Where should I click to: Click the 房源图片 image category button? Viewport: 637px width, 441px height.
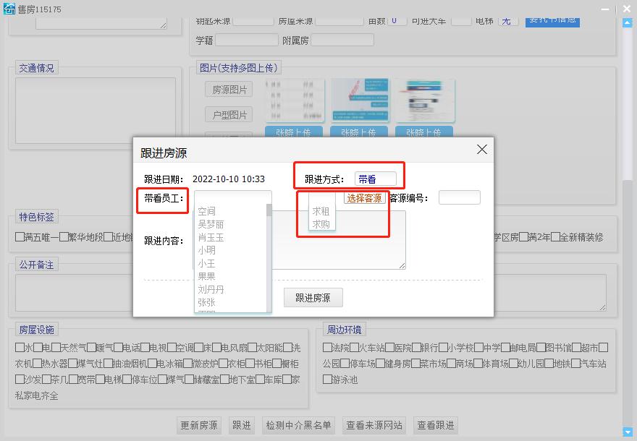pyautogui.click(x=228, y=89)
